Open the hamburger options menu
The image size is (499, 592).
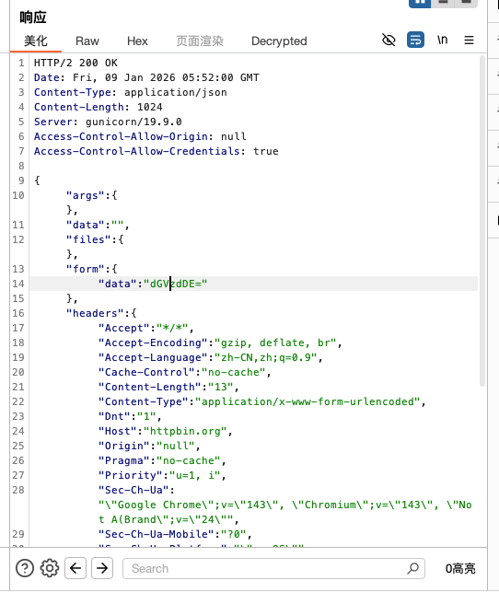click(x=469, y=40)
